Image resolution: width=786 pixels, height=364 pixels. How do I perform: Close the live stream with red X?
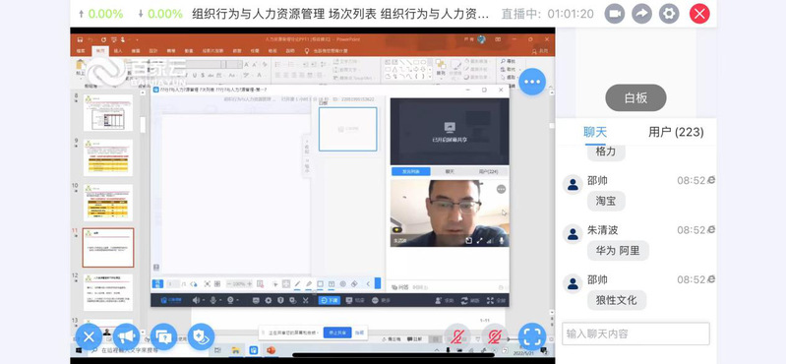[x=699, y=14]
